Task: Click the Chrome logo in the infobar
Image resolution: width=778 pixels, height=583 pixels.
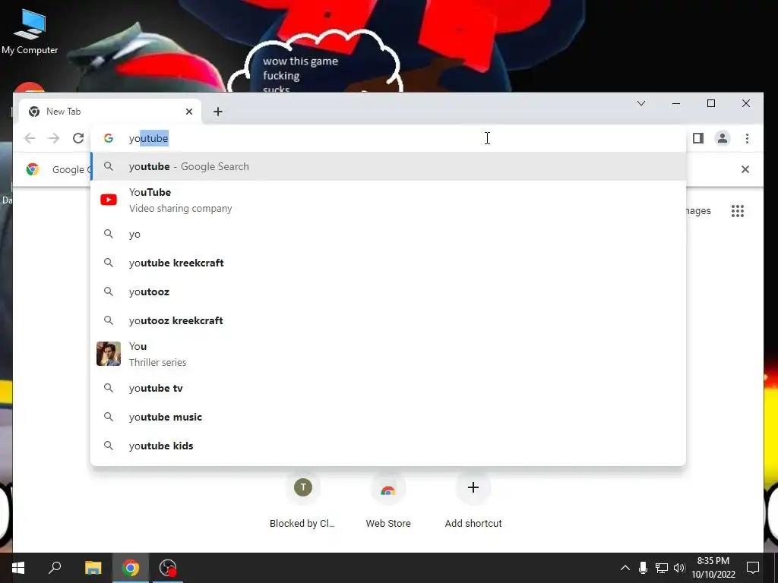Action: (33, 169)
